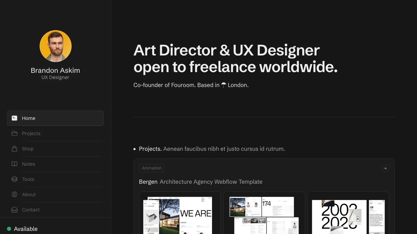This screenshot has width=417, height=234.
Task: Click the 'UX Designer' subtitle under name
Action: pos(55,77)
